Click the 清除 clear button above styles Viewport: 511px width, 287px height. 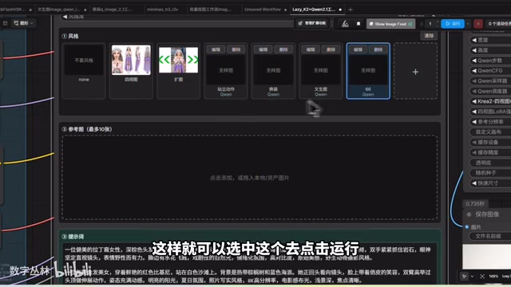pyautogui.click(x=429, y=35)
